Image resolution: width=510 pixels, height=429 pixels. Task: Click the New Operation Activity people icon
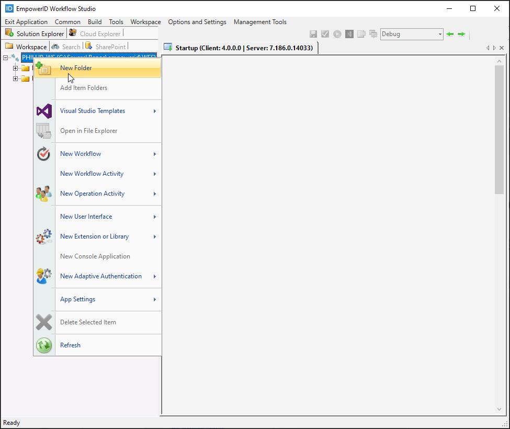click(44, 194)
